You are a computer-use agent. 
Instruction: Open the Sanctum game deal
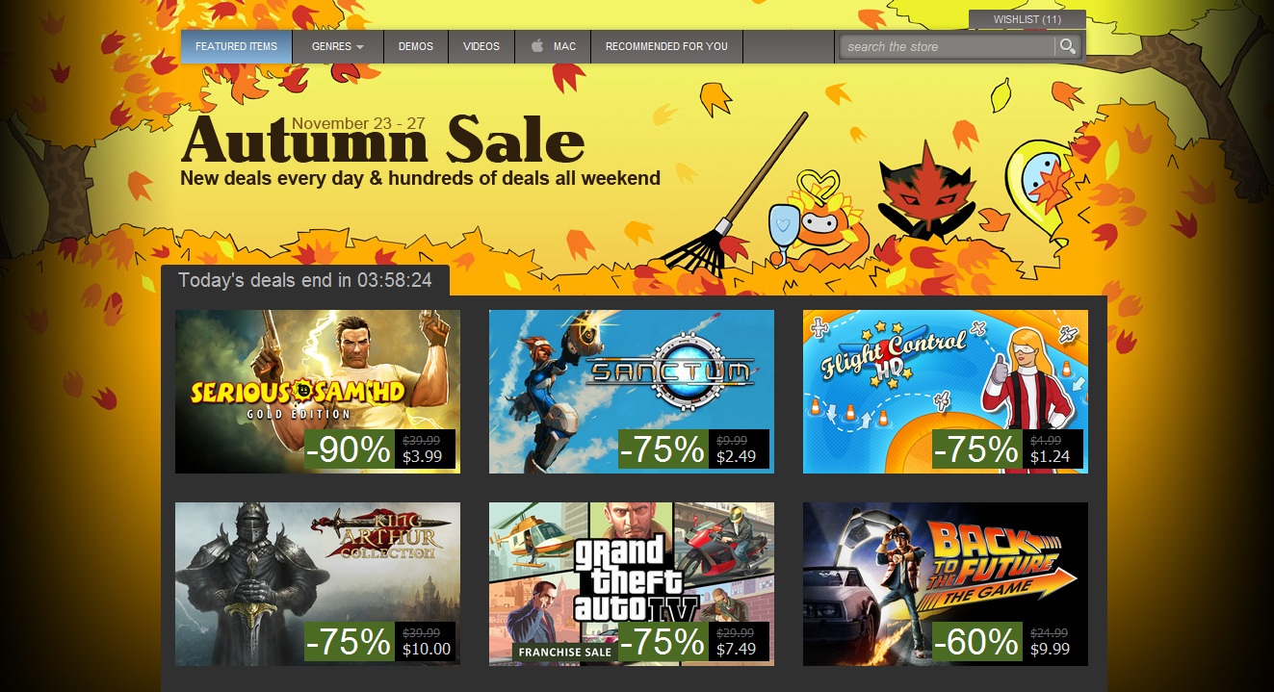click(632, 392)
